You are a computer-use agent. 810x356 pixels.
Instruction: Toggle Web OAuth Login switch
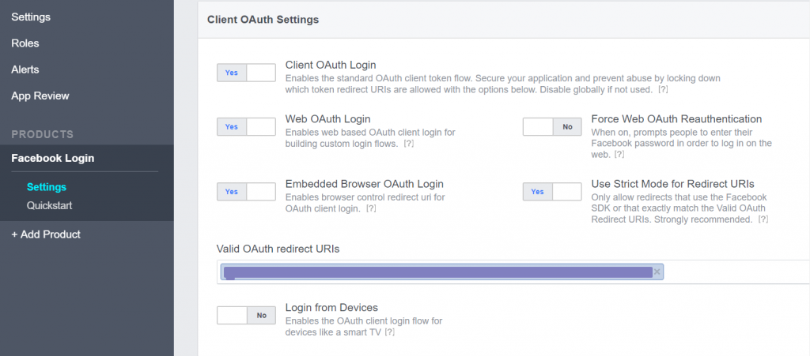click(x=246, y=127)
